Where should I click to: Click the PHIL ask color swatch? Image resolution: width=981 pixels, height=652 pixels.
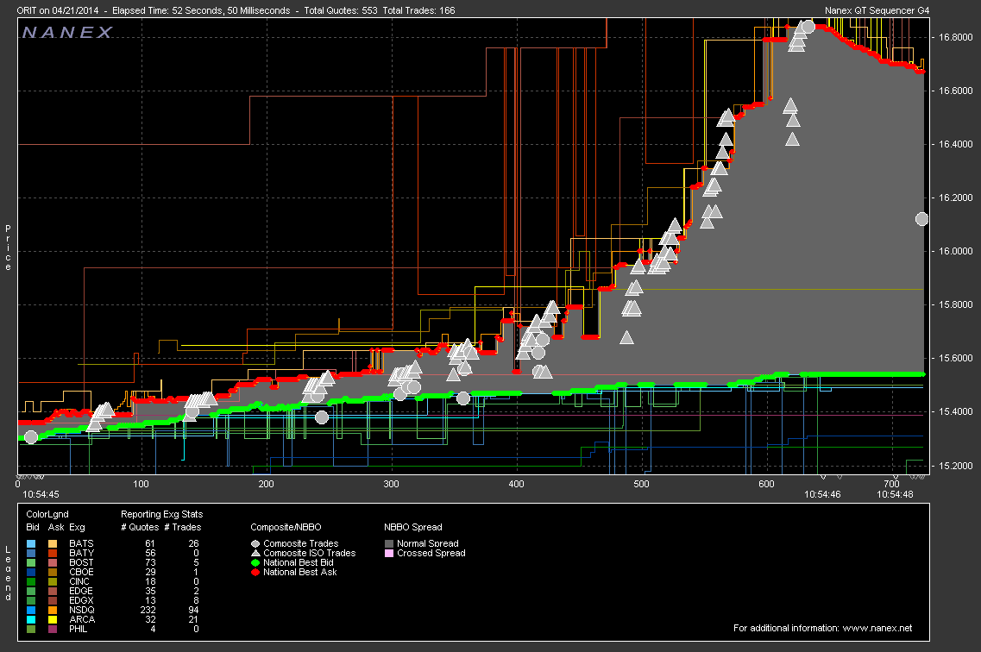point(53,629)
